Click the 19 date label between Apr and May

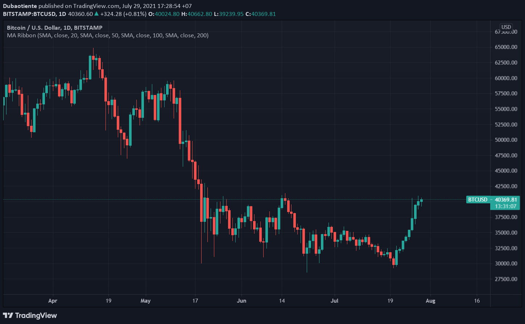[108, 301]
